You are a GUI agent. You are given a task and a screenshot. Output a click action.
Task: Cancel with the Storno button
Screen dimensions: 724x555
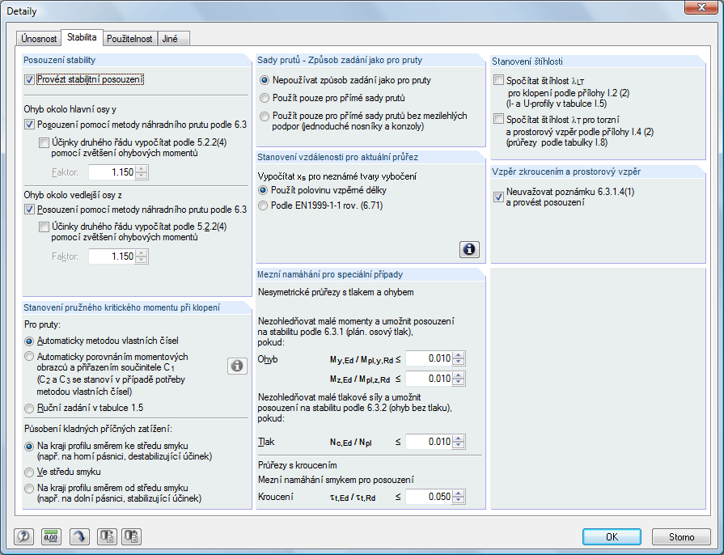click(x=681, y=537)
